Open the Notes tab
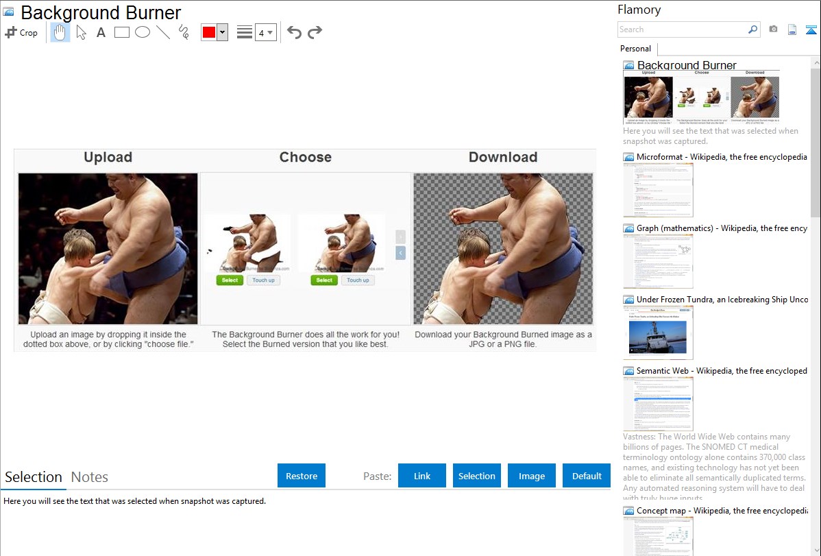The image size is (821, 556). point(90,477)
